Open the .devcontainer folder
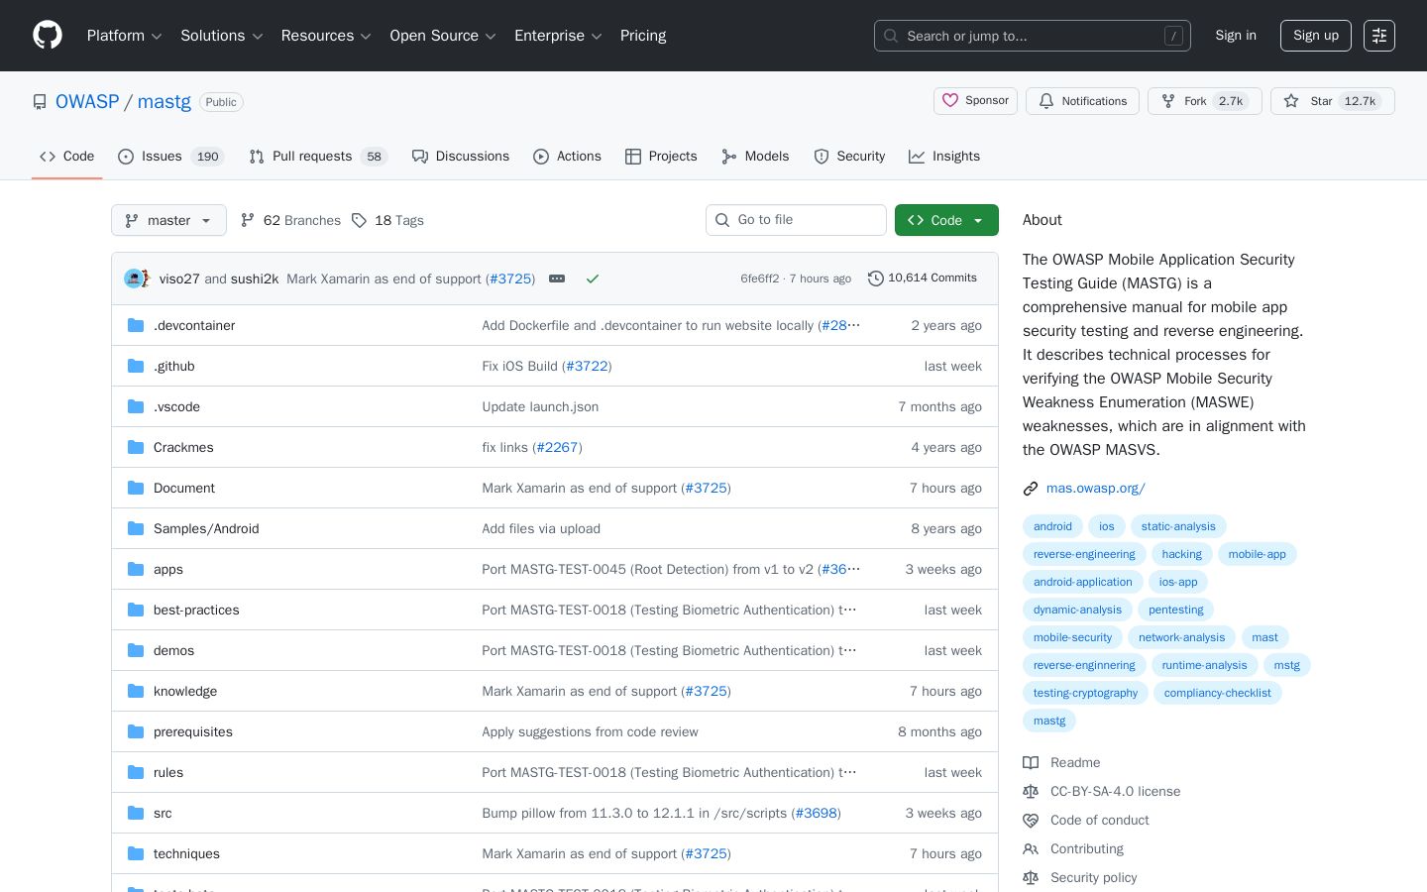 click(194, 325)
